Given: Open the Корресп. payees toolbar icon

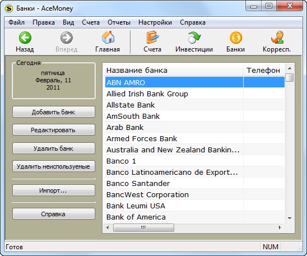Looking at the screenshot, I should pyautogui.click(x=277, y=38).
